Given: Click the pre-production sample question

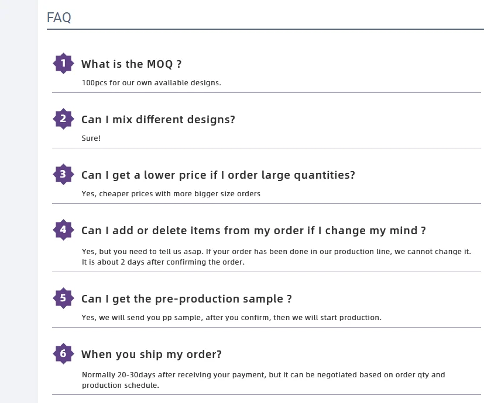Looking at the screenshot, I should [x=186, y=299].
